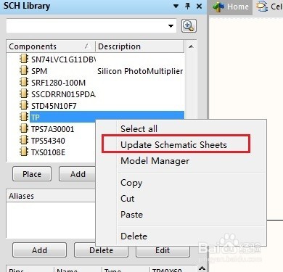This screenshot has height=272, width=283.
Task: Click the zoom search icon beside filter box
Action: (189, 25)
